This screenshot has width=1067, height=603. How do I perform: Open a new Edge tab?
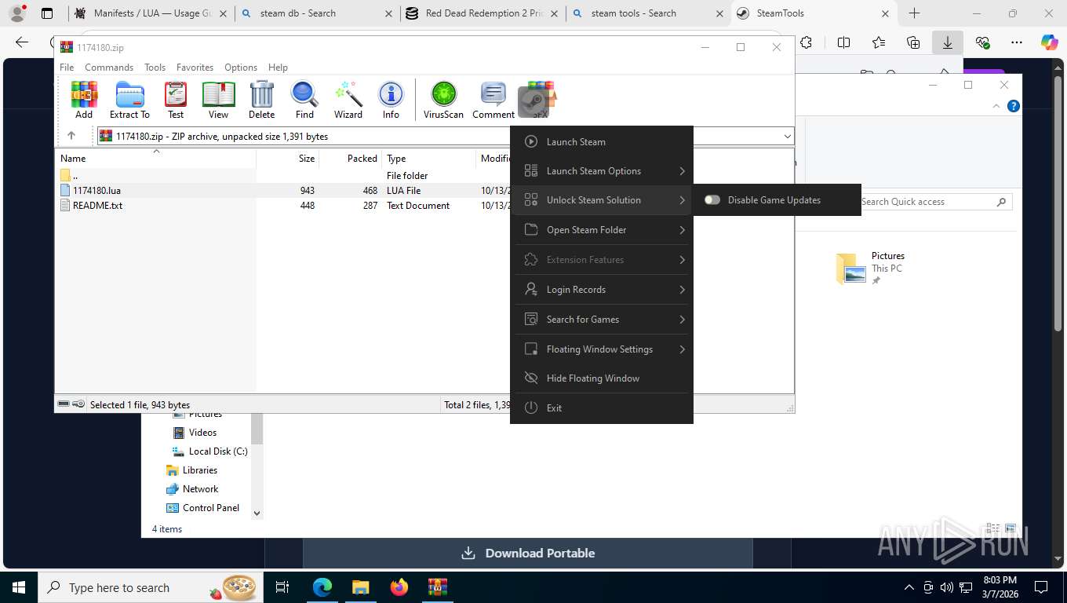click(914, 13)
